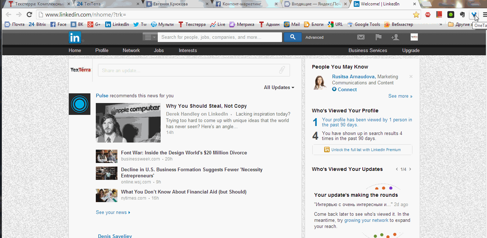Image resolution: width=487 pixels, height=238 pixels.
Task: Reload the page with the browser refresh icon
Action: [30, 15]
